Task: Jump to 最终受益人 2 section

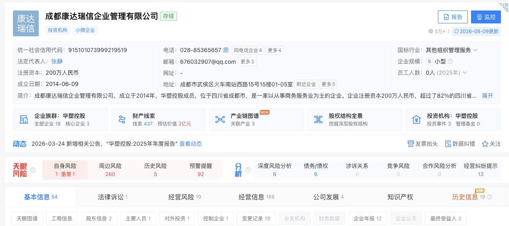Action: [x=446, y=218]
